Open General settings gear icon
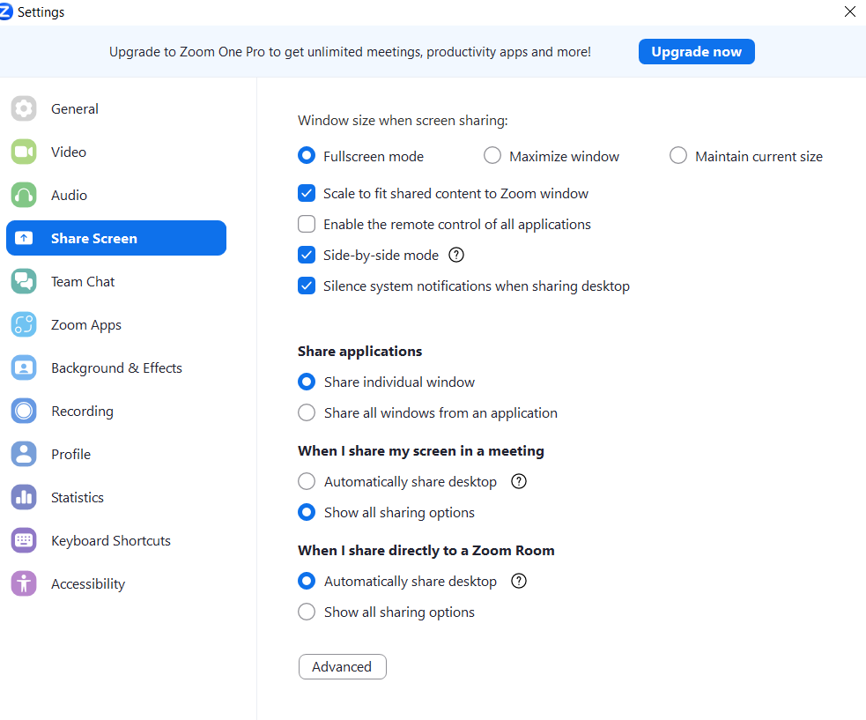The width and height of the screenshot is (866, 720). click(24, 108)
